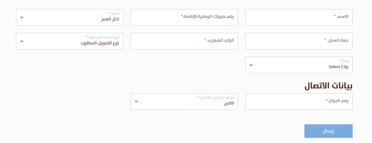Click the chevron arrow of the العمر dropdown
Viewport: 372px width, 143px height.
[22, 17]
